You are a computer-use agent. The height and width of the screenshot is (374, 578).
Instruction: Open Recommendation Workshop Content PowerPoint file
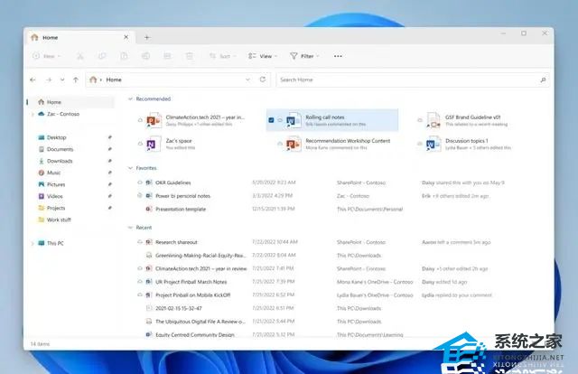pos(348,141)
